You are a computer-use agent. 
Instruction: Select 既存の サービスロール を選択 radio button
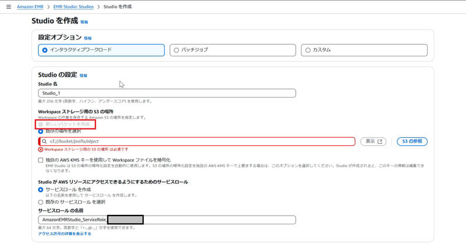click(x=41, y=202)
